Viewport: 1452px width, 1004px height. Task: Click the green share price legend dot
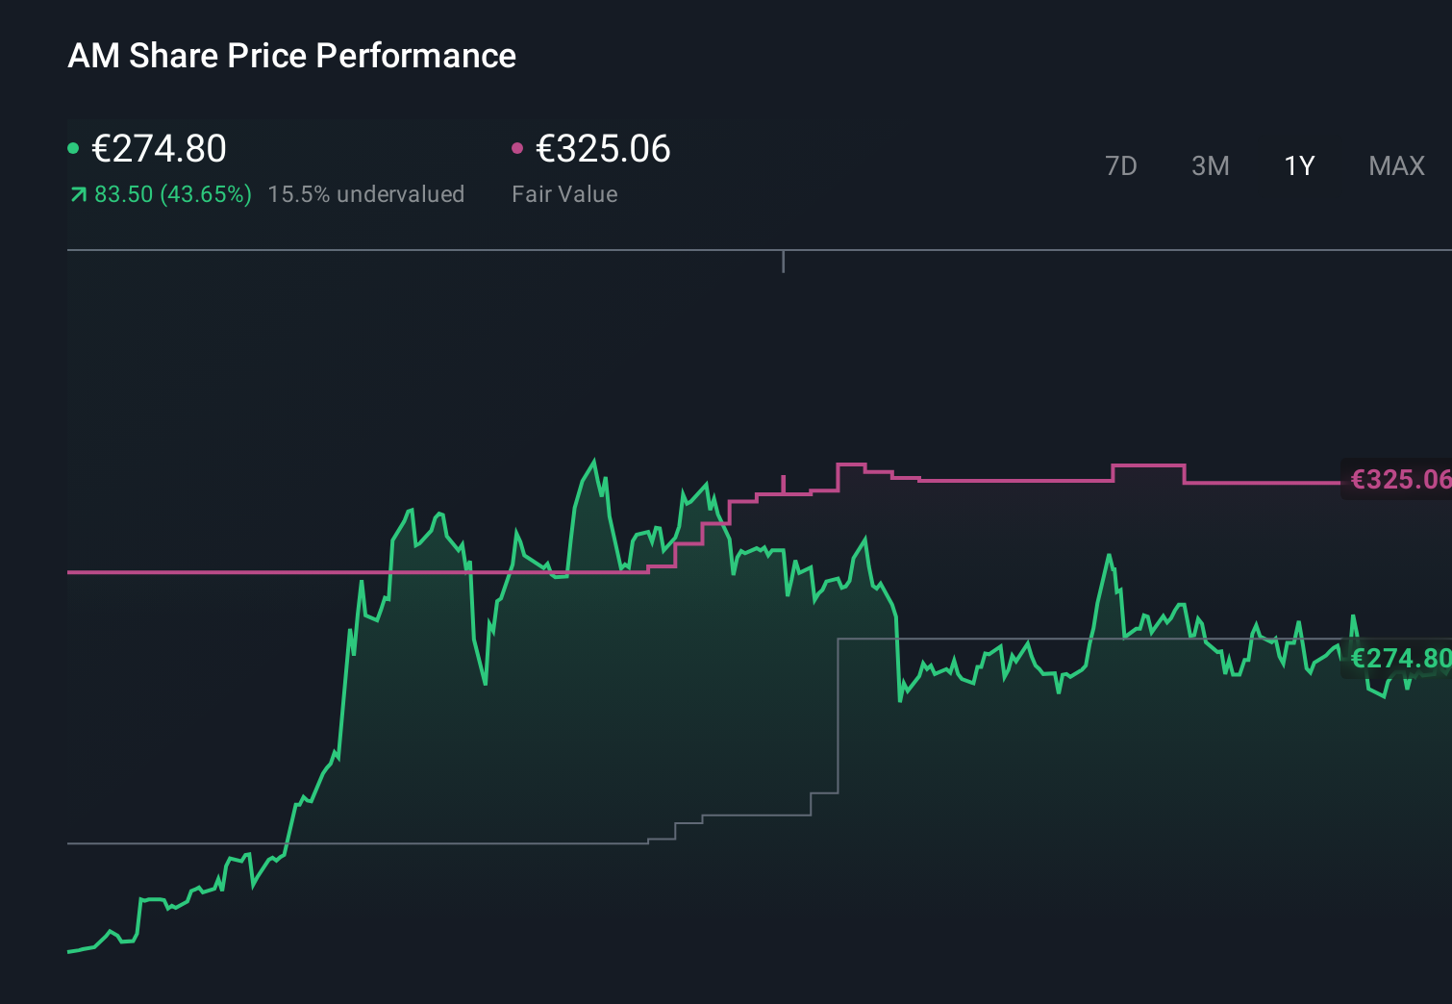[x=73, y=147]
